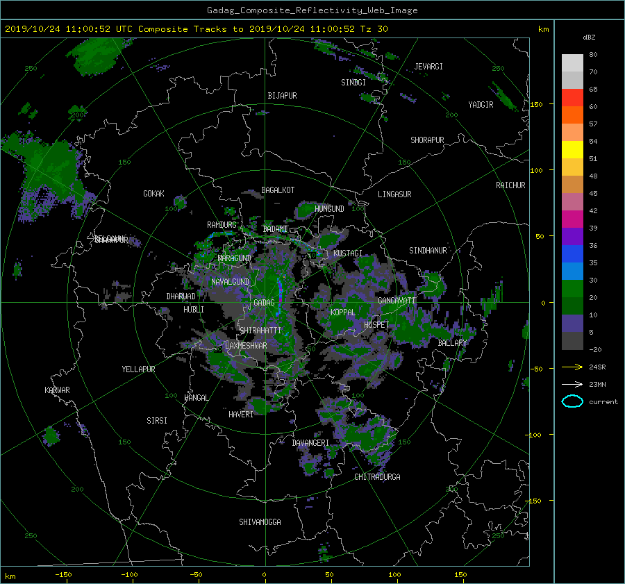The width and height of the screenshot is (625, 584).
Task: Select the red 60 dBZ color swatch
Action: pyautogui.click(x=572, y=97)
